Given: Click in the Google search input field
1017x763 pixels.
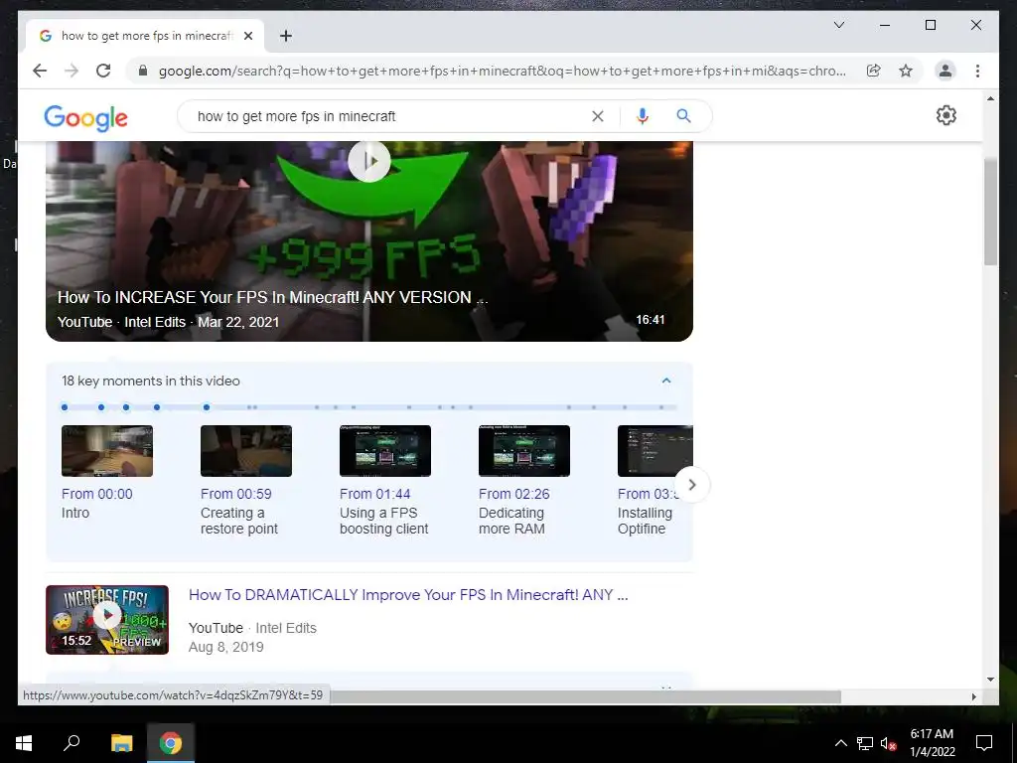Looking at the screenshot, I should tap(389, 116).
